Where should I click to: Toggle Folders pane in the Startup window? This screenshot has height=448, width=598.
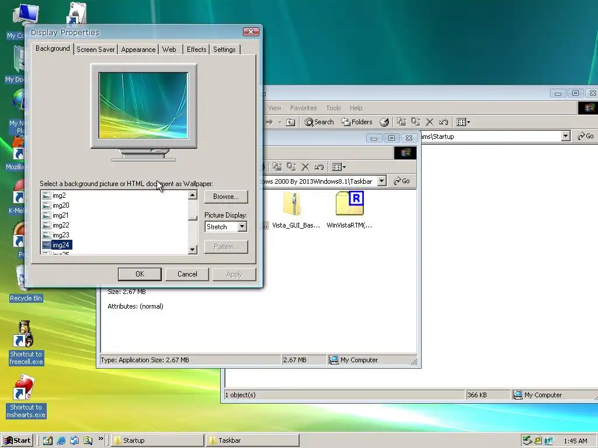pos(357,122)
